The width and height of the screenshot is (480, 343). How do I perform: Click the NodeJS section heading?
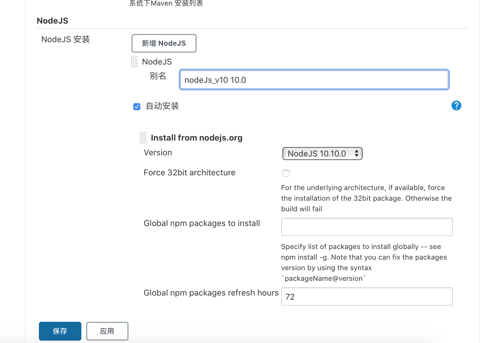coord(52,21)
